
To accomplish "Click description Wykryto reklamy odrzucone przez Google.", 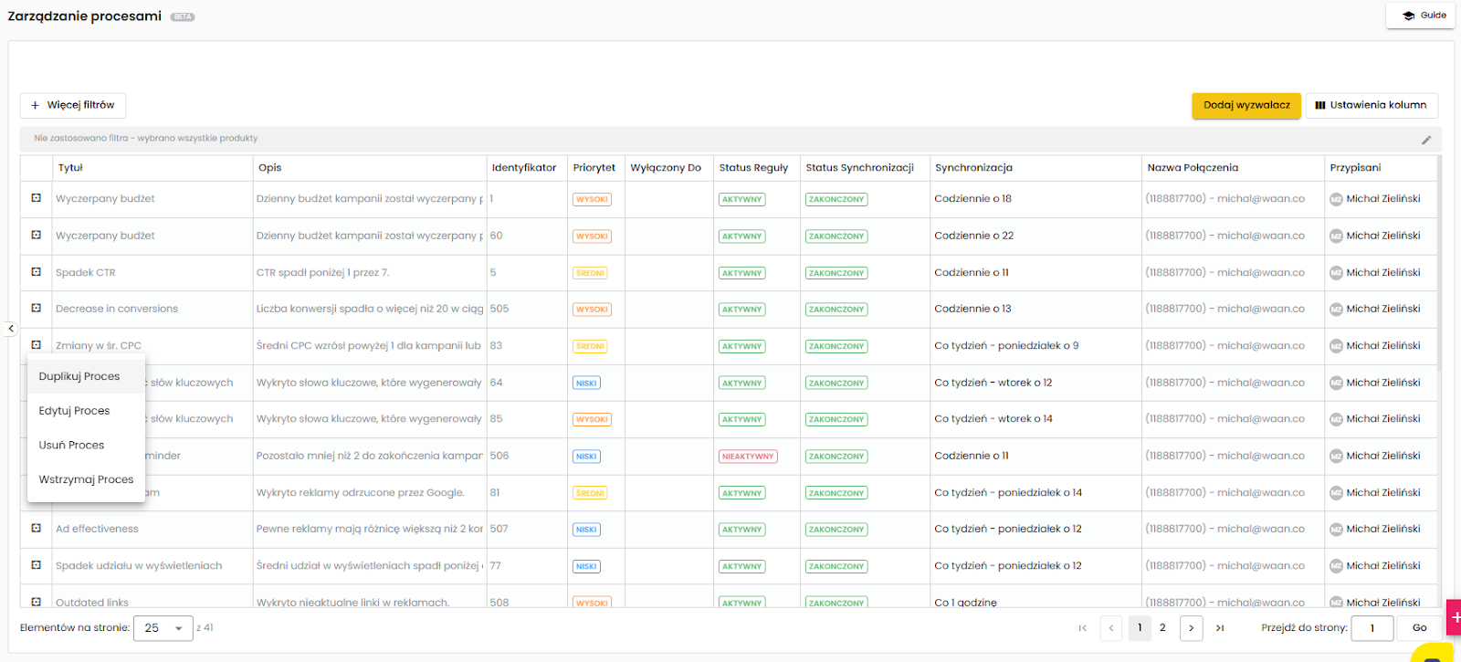I will (x=360, y=493).
